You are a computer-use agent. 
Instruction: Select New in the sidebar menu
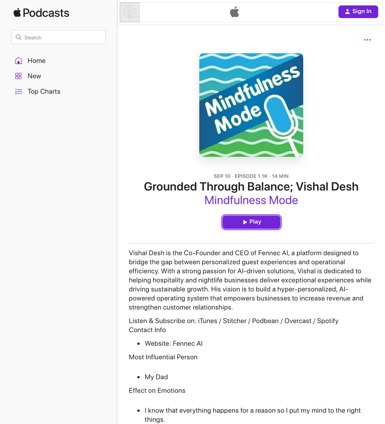click(34, 76)
